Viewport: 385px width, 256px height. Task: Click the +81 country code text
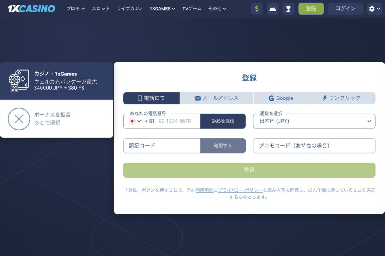point(150,121)
